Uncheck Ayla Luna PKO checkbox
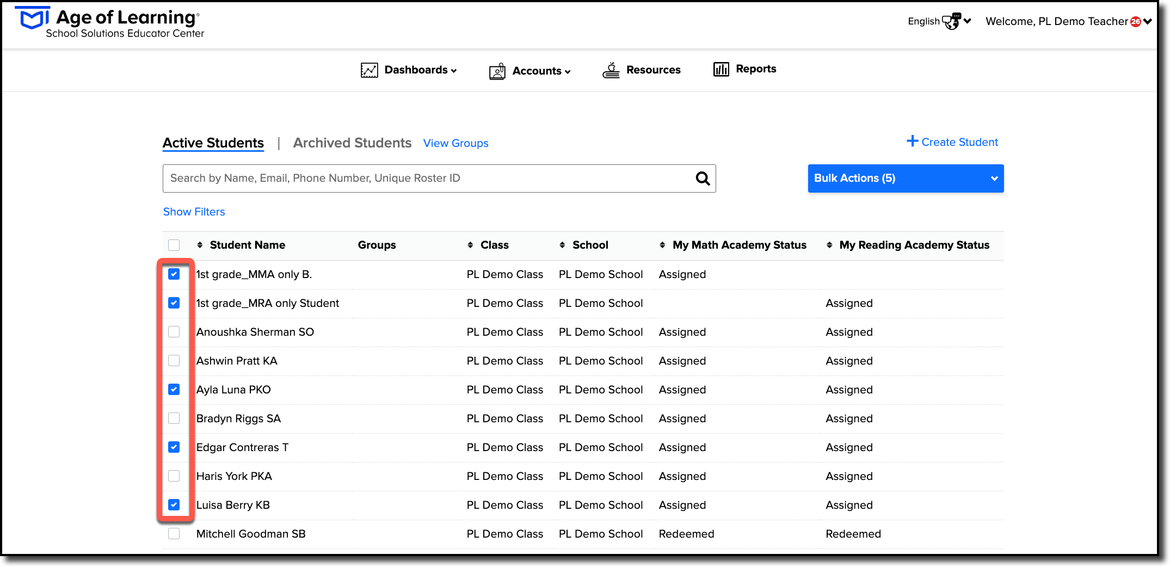The width and height of the screenshot is (1170, 567). click(x=174, y=389)
